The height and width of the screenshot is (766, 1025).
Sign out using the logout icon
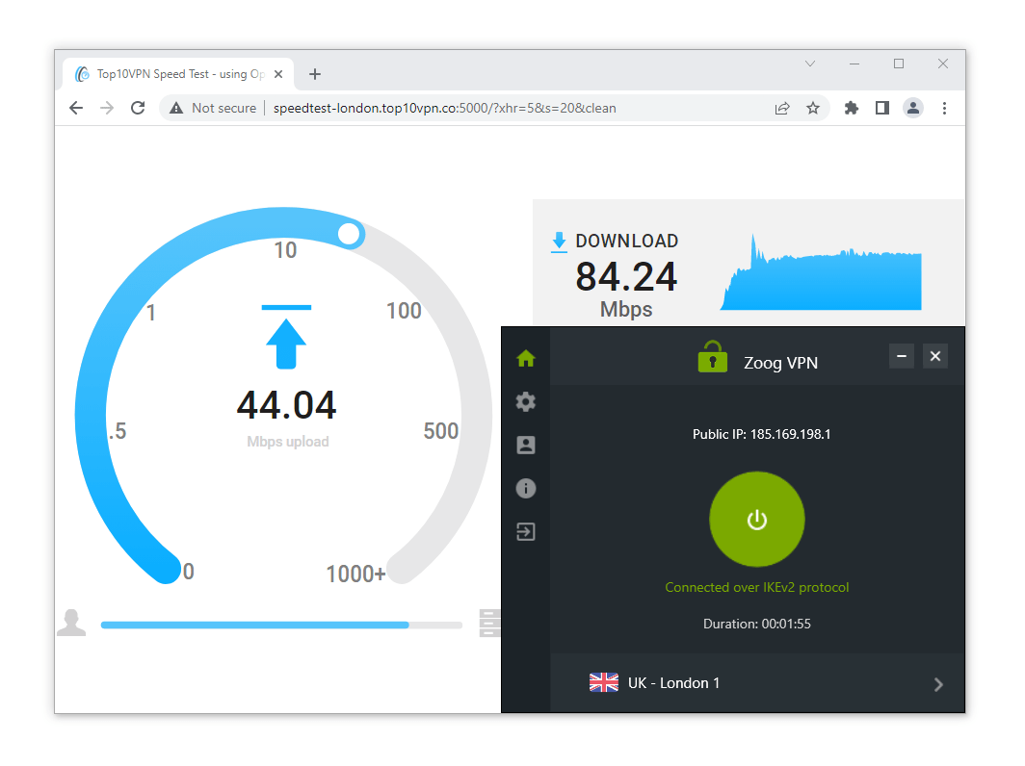point(525,531)
